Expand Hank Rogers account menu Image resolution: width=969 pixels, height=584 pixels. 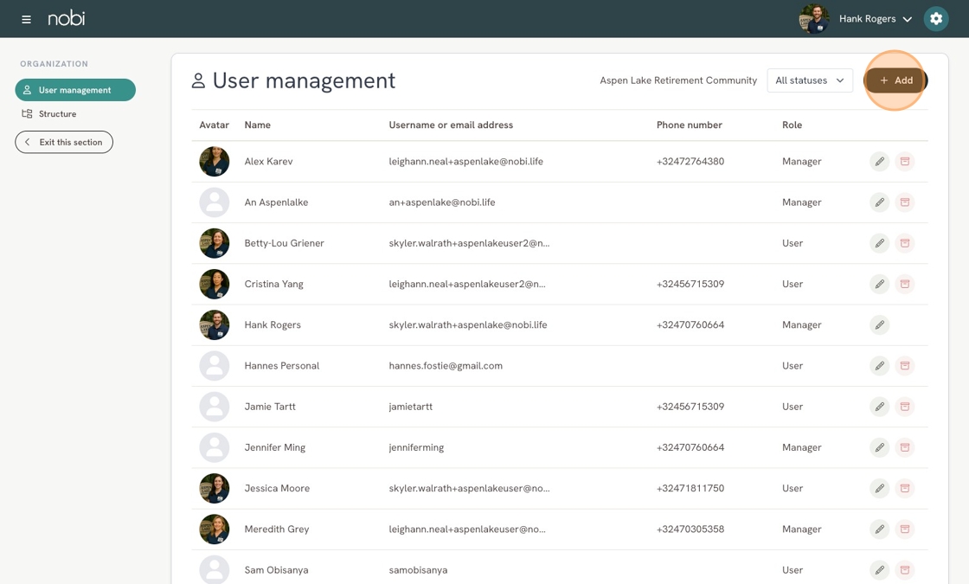click(x=875, y=19)
